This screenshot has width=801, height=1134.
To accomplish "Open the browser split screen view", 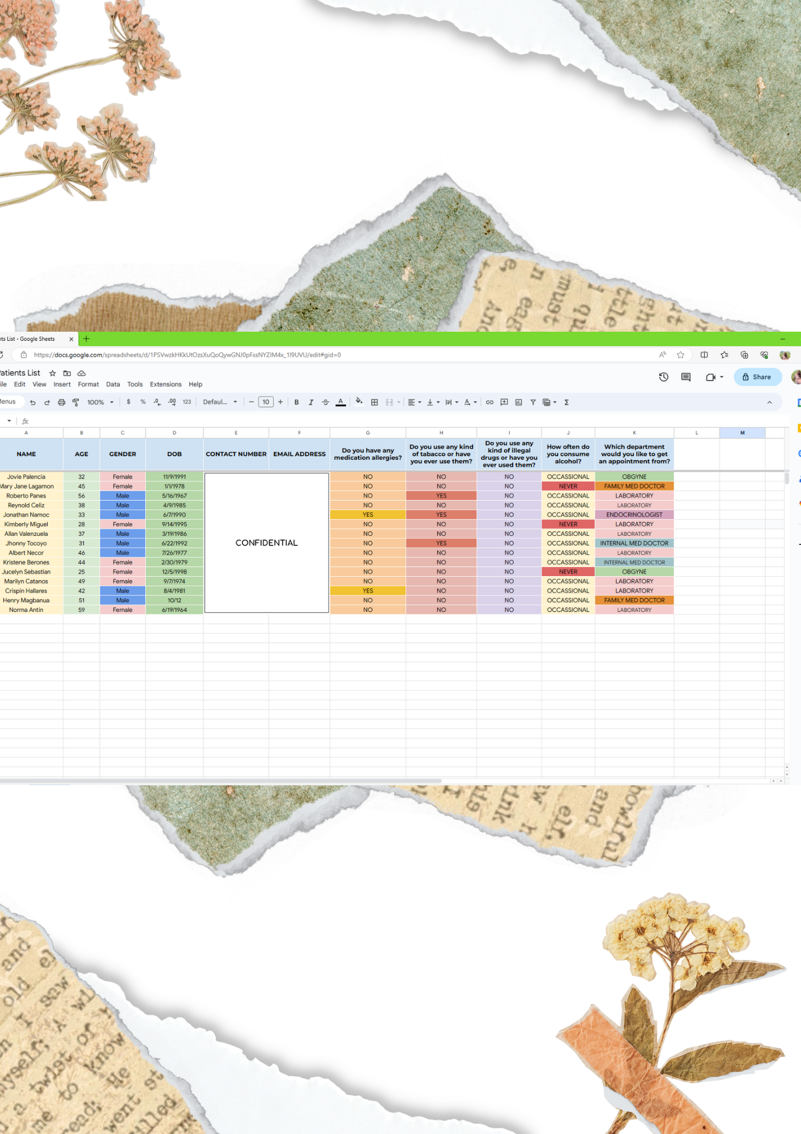I will [704, 355].
